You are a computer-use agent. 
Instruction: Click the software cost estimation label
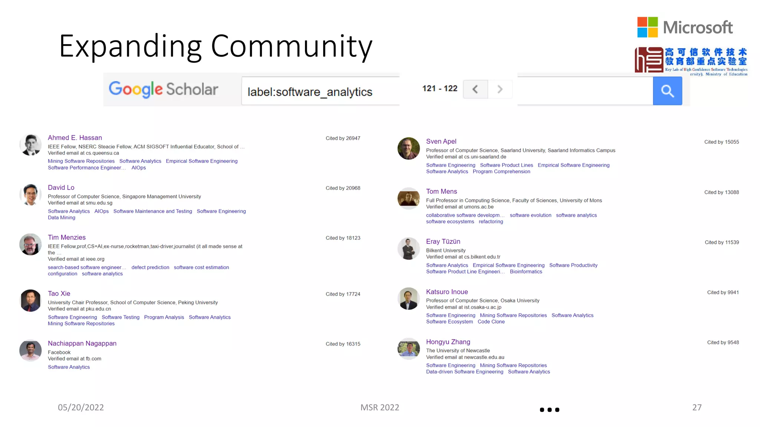pyautogui.click(x=201, y=267)
